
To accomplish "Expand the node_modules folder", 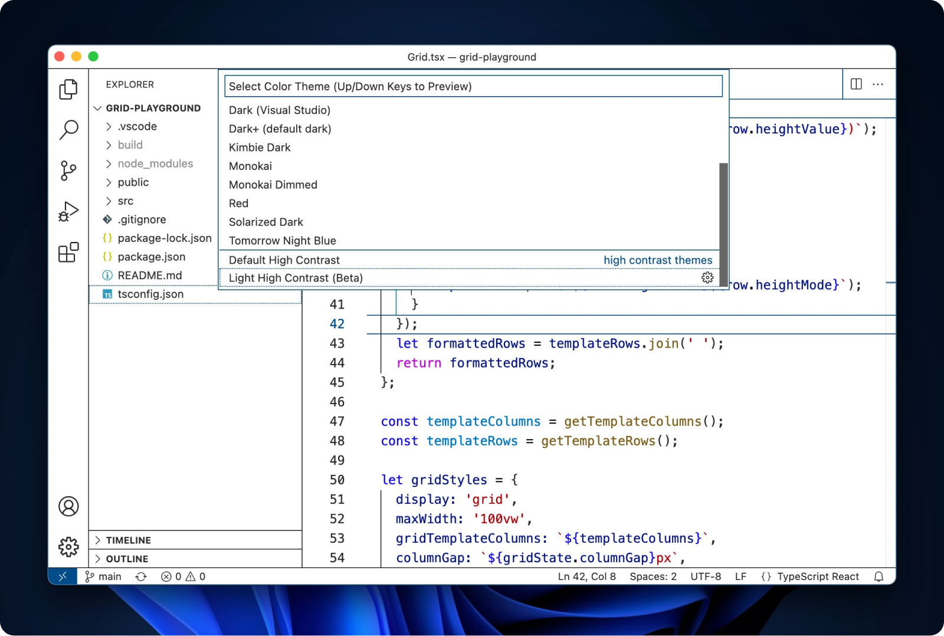I will 109,163.
